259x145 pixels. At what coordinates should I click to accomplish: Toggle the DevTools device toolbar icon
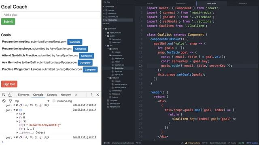click(10, 95)
